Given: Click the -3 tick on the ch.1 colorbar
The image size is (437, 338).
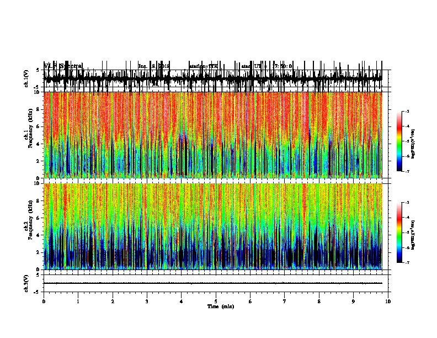Looking at the screenshot, I should 407,112.
